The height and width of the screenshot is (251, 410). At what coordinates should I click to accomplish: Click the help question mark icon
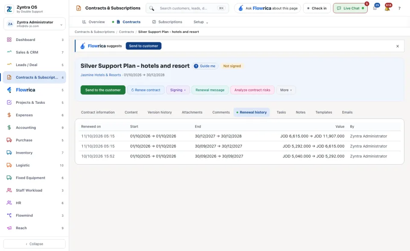pos(399,9)
